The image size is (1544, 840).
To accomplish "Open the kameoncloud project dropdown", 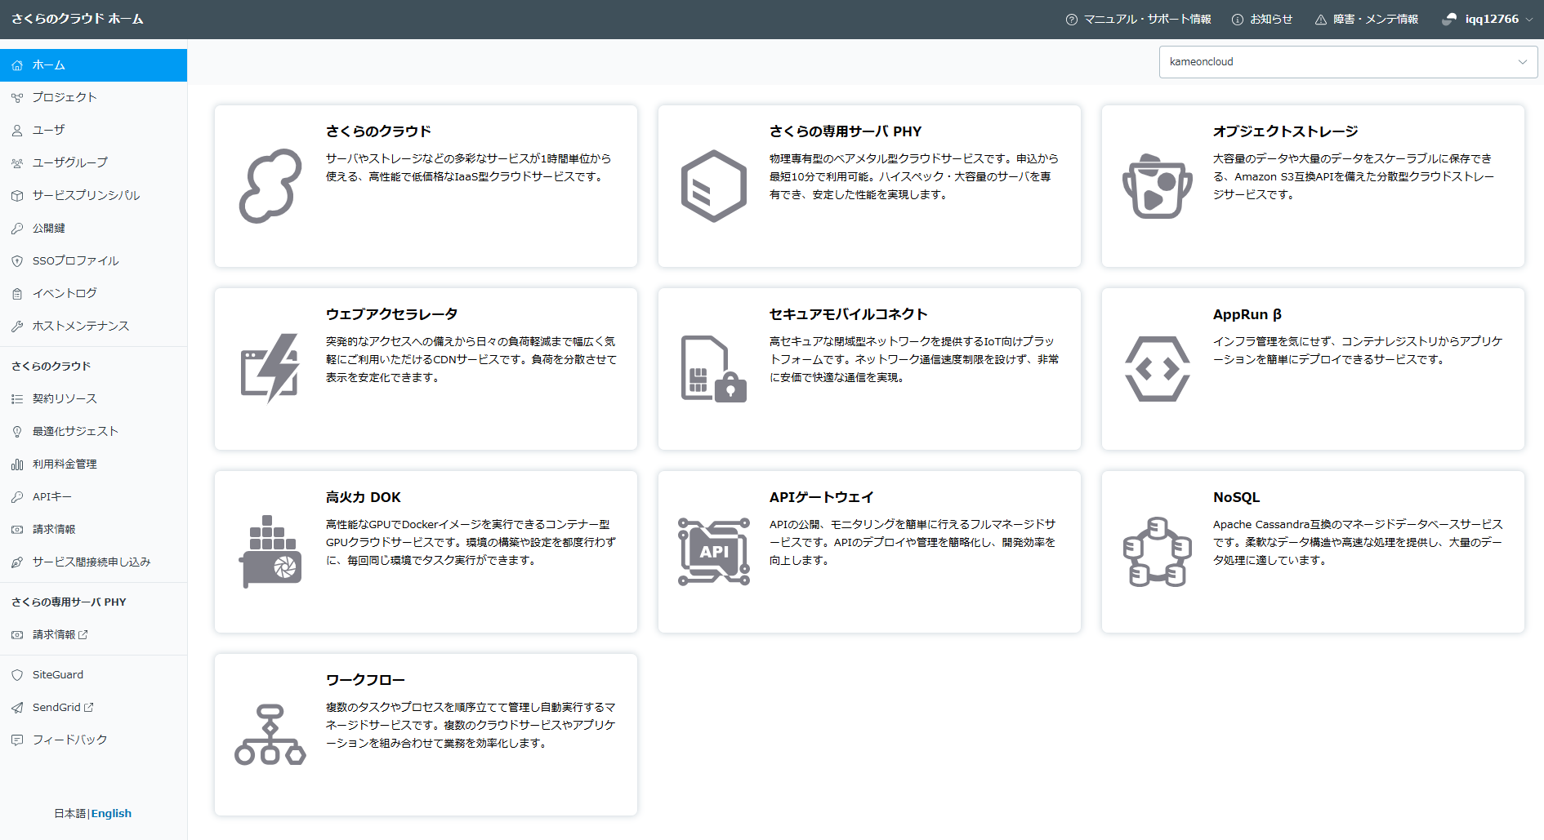I will click(x=1348, y=62).
